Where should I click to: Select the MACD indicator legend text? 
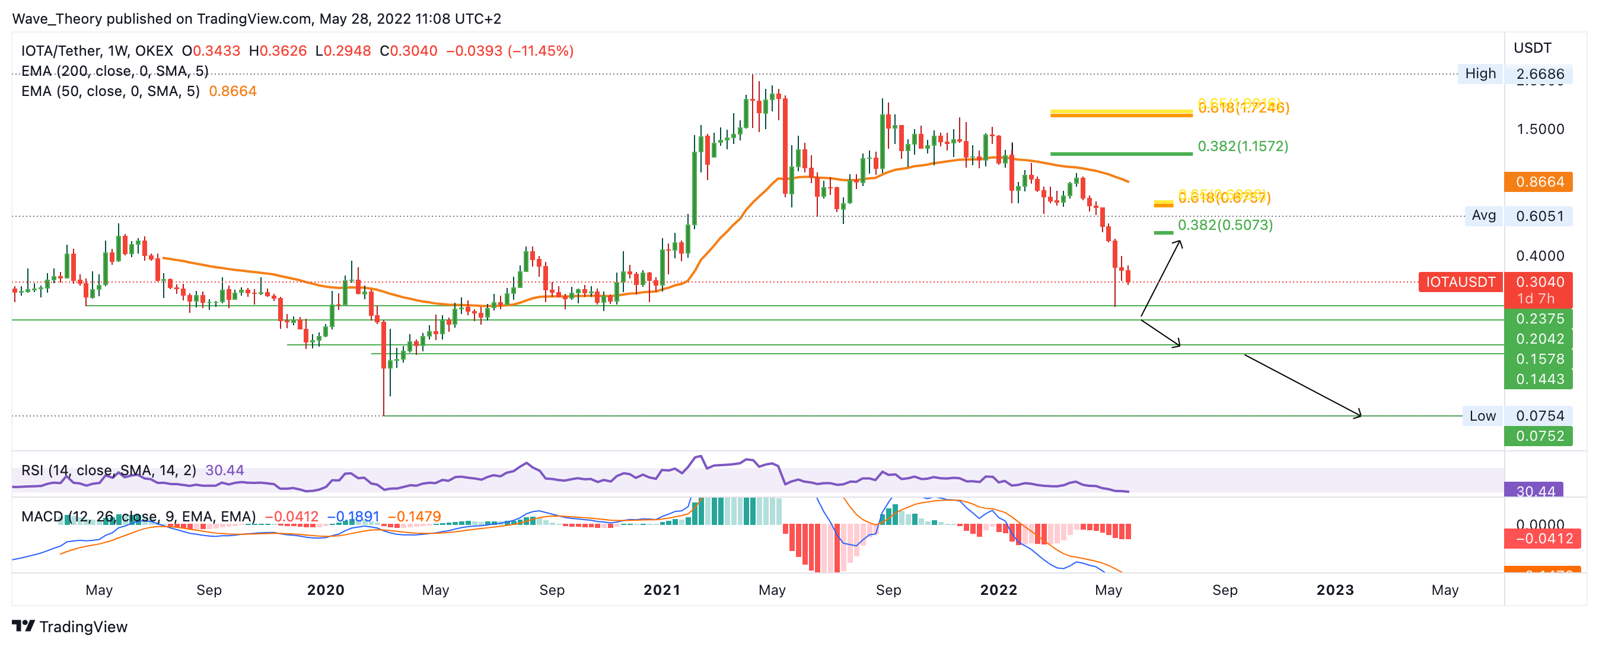(138, 516)
